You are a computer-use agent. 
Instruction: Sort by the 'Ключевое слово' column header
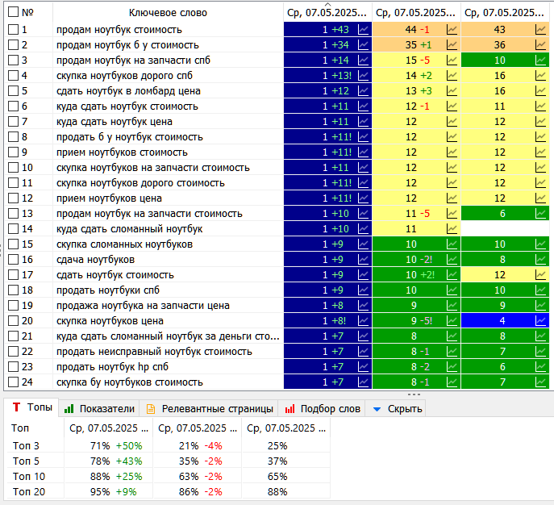(x=168, y=12)
